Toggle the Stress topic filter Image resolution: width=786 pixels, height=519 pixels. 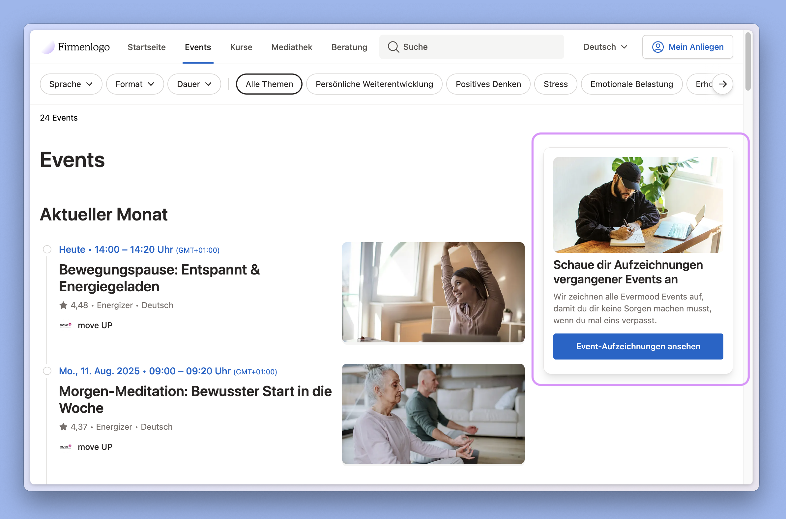555,84
